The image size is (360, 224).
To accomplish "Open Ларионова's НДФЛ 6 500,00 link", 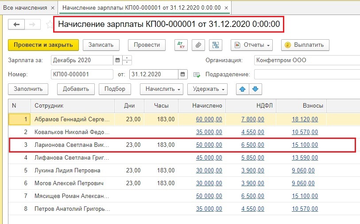I will pos(252,145).
